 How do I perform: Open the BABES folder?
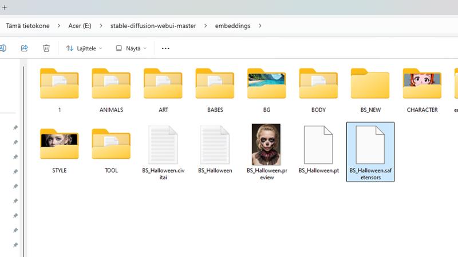click(x=215, y=90)
